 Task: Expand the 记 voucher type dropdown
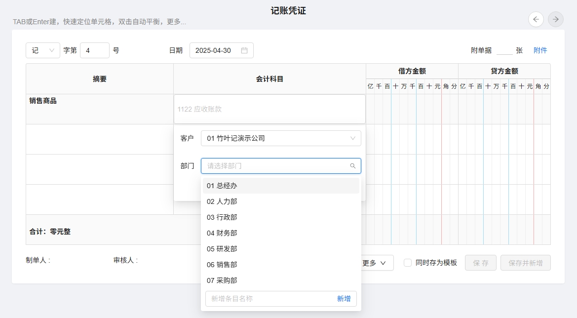coord(43,50)
